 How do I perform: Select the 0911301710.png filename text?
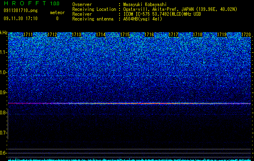click(21, 10)
